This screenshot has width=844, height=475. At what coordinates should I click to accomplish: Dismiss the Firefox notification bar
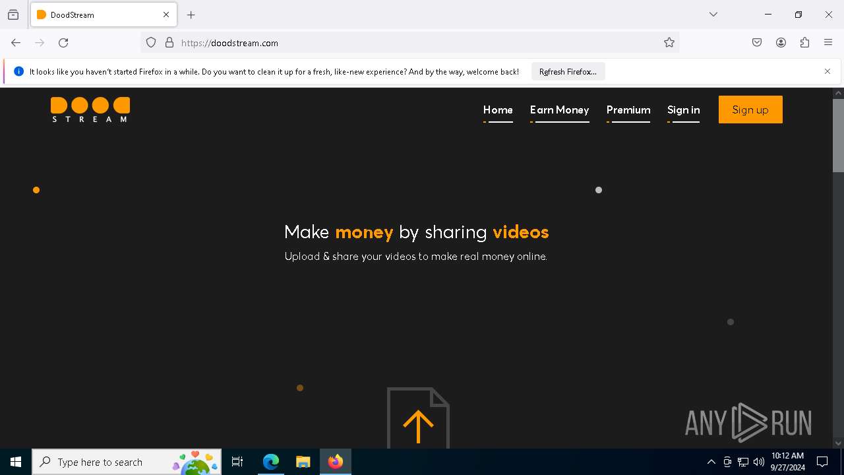point(828,71)
